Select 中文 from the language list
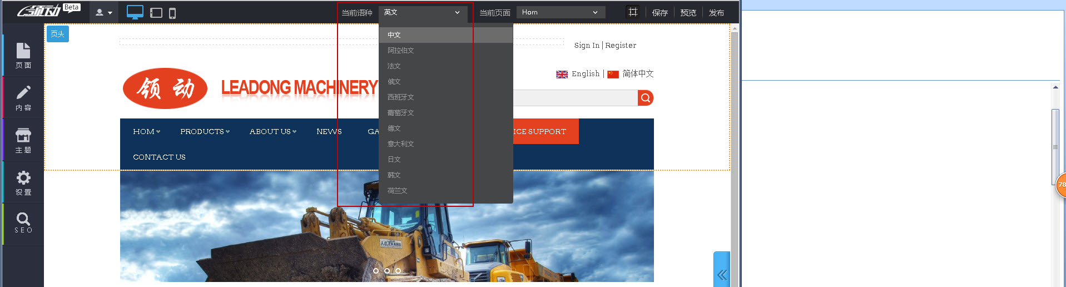The image size is (1066, 287). tap(394, 35)
